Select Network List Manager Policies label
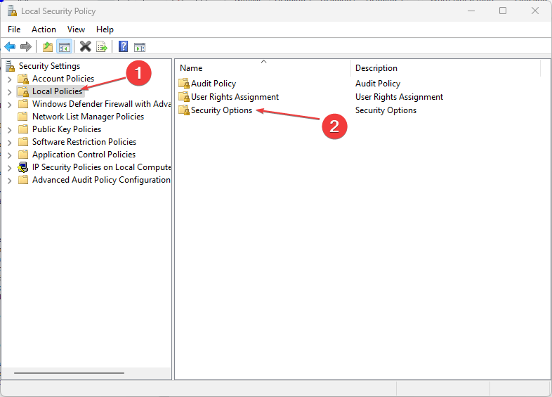This screenshot has width=552, height=397. tap(88, 117)
